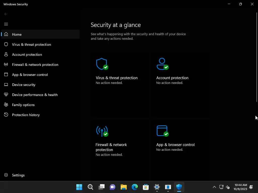258x193 pixels.
Task: Click the window icon beside App & browser control
Action: [6, 74]
